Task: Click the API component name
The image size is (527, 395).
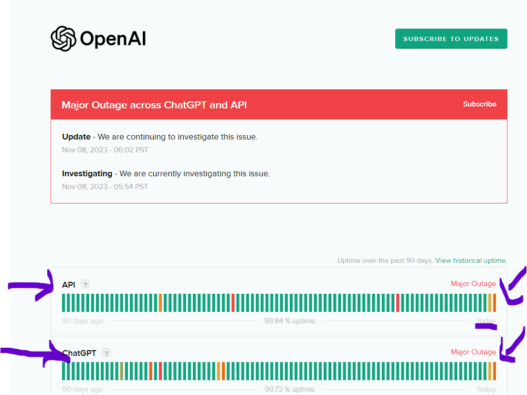Action: (69, 285)
